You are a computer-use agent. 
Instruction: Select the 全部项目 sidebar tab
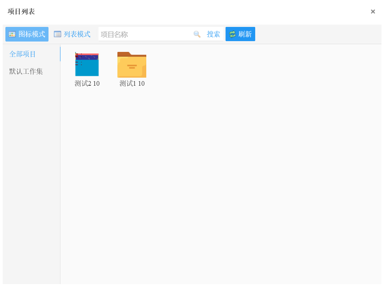23,54
